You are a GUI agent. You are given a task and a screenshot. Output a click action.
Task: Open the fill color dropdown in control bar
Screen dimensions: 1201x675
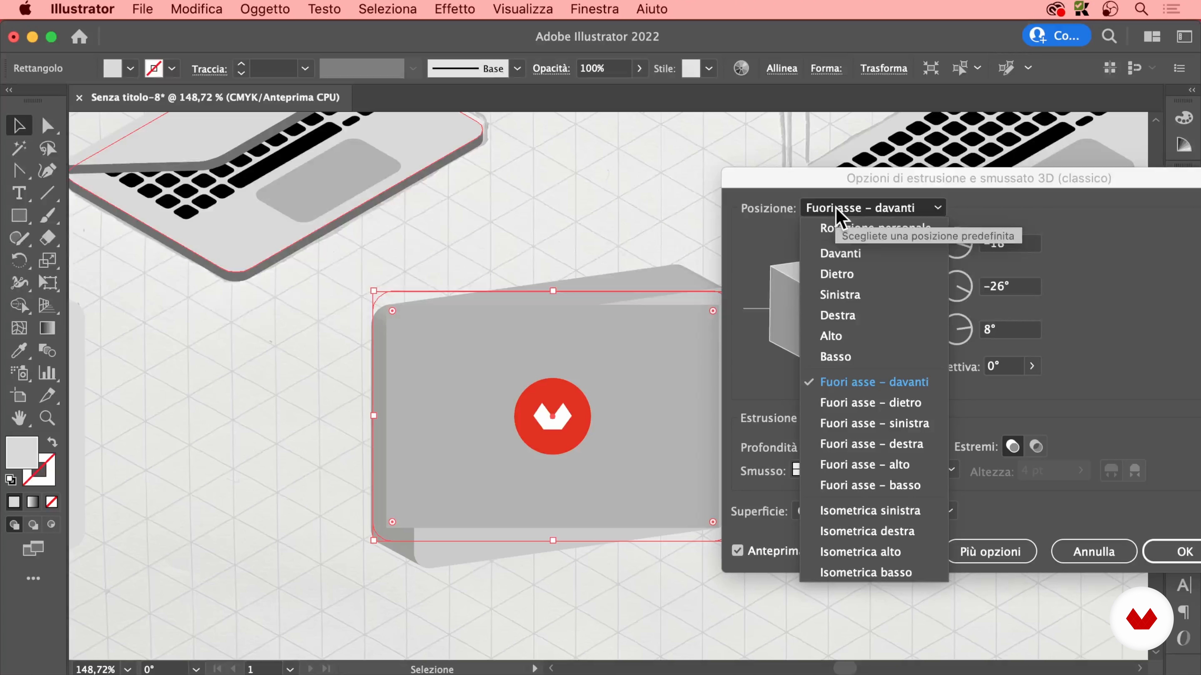130,68
